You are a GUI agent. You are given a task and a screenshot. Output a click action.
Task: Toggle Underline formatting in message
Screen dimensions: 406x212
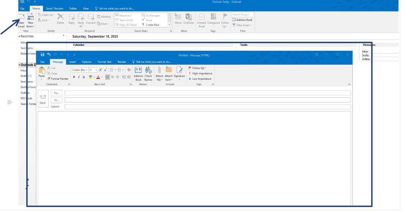[84, 77]
